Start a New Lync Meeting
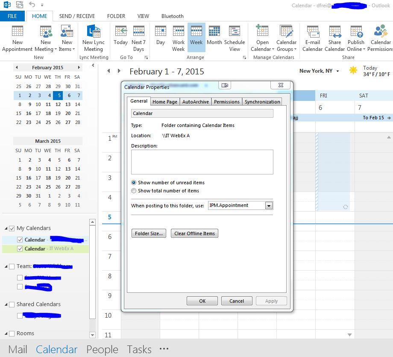The height and width of the screenshot is (357, 393). pyautogui.click(x=94, y=38)
